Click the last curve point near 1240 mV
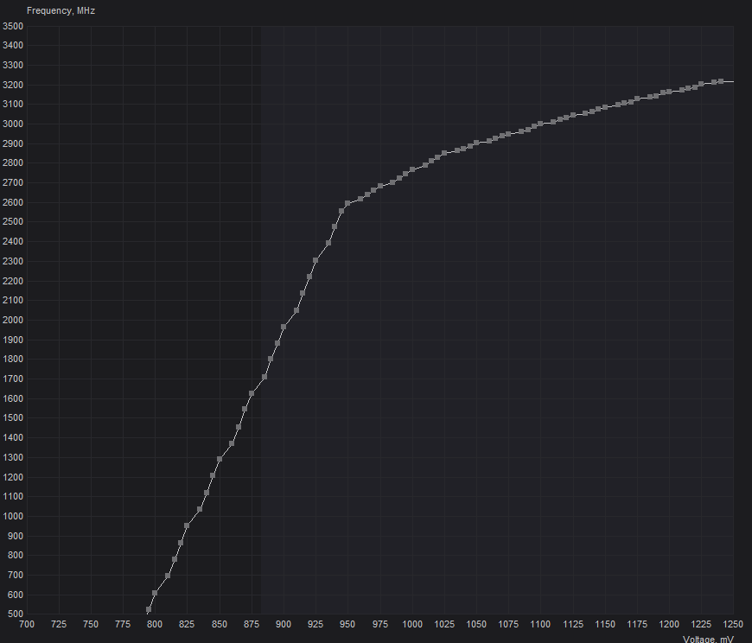Viewport: 752px width, 643px height. [720, 81]
